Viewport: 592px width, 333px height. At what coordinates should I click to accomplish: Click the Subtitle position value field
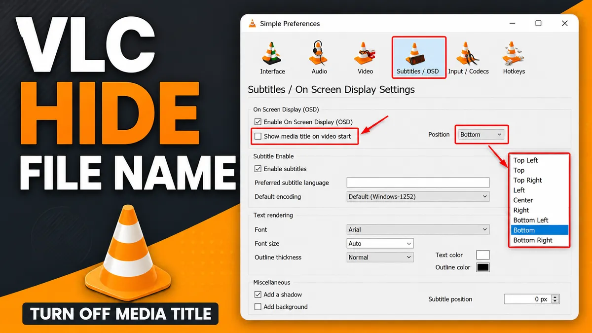[x=527, y=299]
